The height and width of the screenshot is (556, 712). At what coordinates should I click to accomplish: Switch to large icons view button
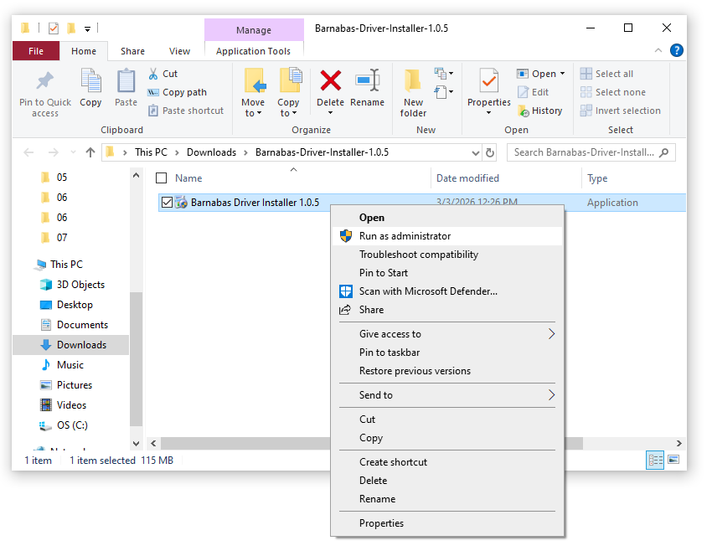(673, 461)
